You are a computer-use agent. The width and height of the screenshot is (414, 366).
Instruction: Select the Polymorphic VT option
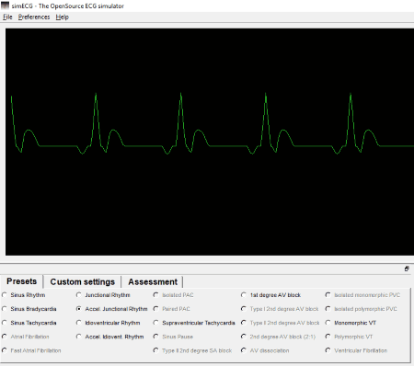(349, 337)
